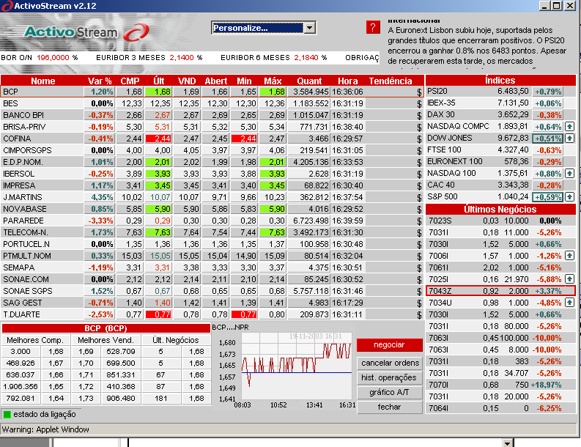Open gráfico A/T
The image size is (581, 447).
(x=389, y=392)
